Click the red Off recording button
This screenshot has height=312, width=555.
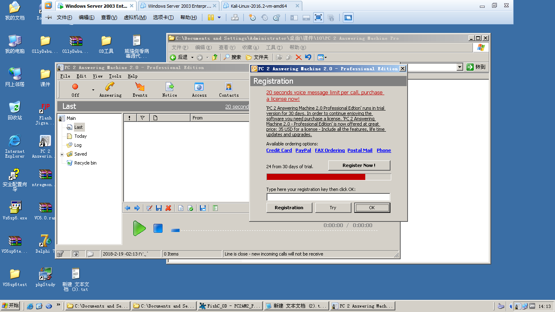75,89
